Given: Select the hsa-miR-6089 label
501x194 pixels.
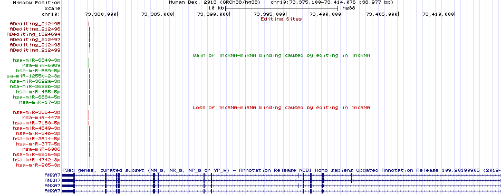Looking at the screenshot, I should [42, 65].
